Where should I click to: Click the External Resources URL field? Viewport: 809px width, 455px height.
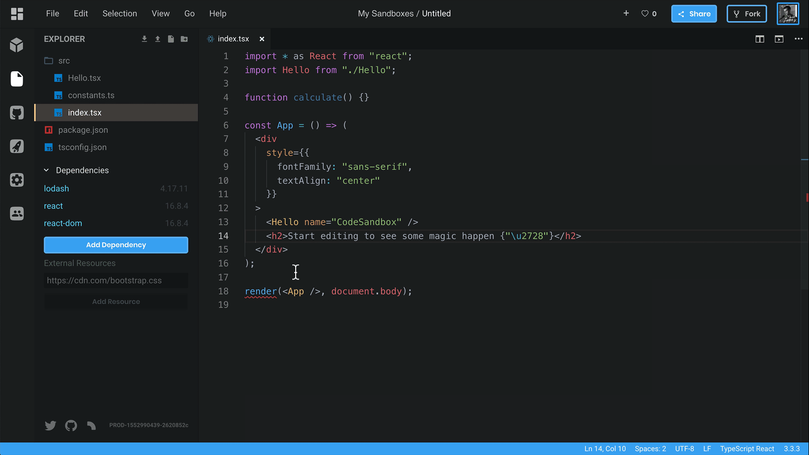116,280
